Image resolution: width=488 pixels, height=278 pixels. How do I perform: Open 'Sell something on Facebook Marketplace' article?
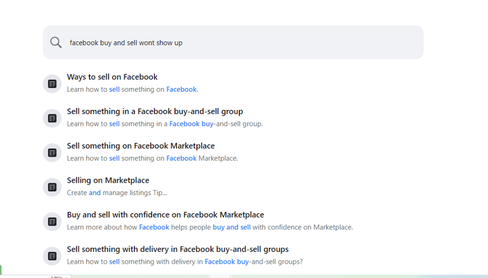point(141,146)
